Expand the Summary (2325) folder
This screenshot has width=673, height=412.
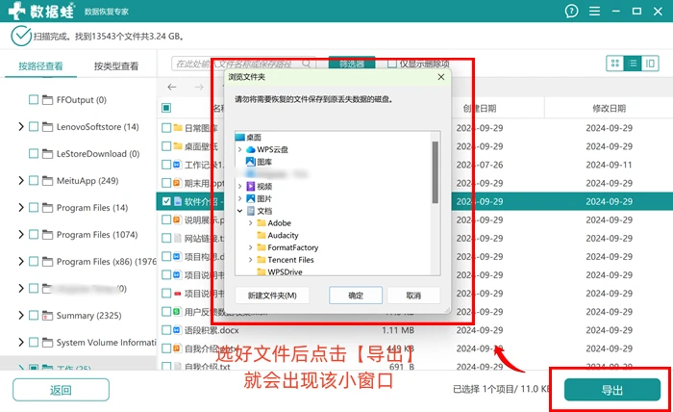tap(20, 316)
